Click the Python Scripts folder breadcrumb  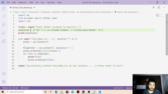pyautogui.click(x=87, y=12)
